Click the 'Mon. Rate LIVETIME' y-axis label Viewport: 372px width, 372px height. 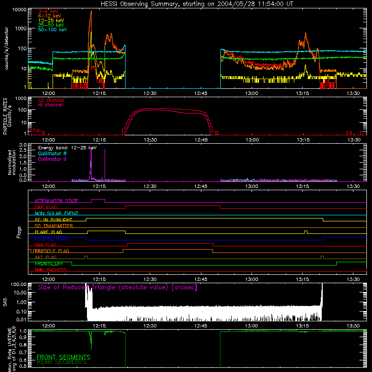pos(10,349)
